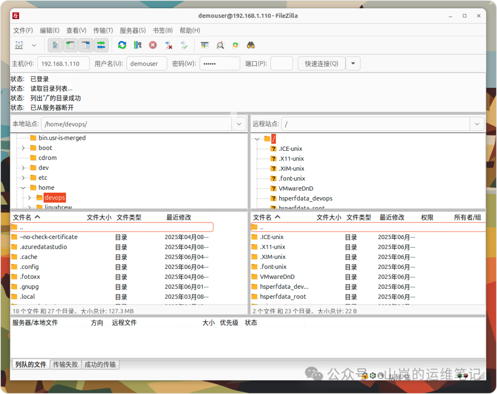Image resolution: width=497 pixels, height=394 pixels.
Task: Collapse the home folder in local tree
Action: [x=23, y=188]
